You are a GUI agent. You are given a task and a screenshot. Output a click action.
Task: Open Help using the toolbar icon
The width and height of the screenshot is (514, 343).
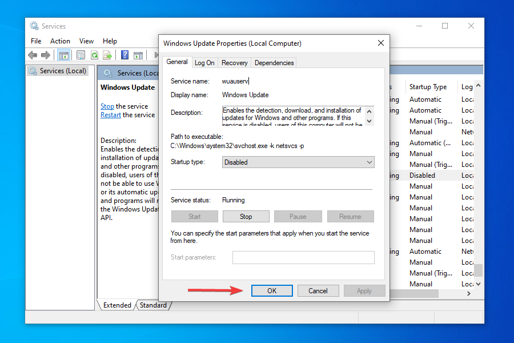pos(124,54)
